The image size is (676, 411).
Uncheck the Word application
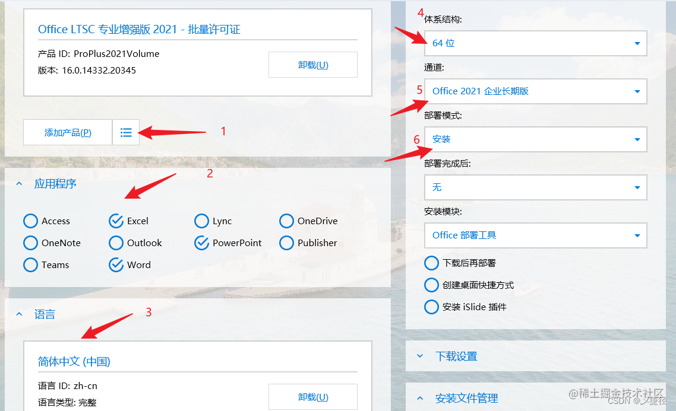coord(116,265)
